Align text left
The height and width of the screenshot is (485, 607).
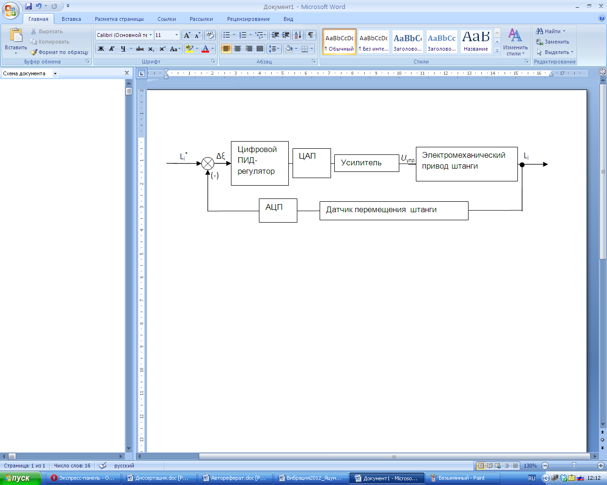click(x=227, y=49)
